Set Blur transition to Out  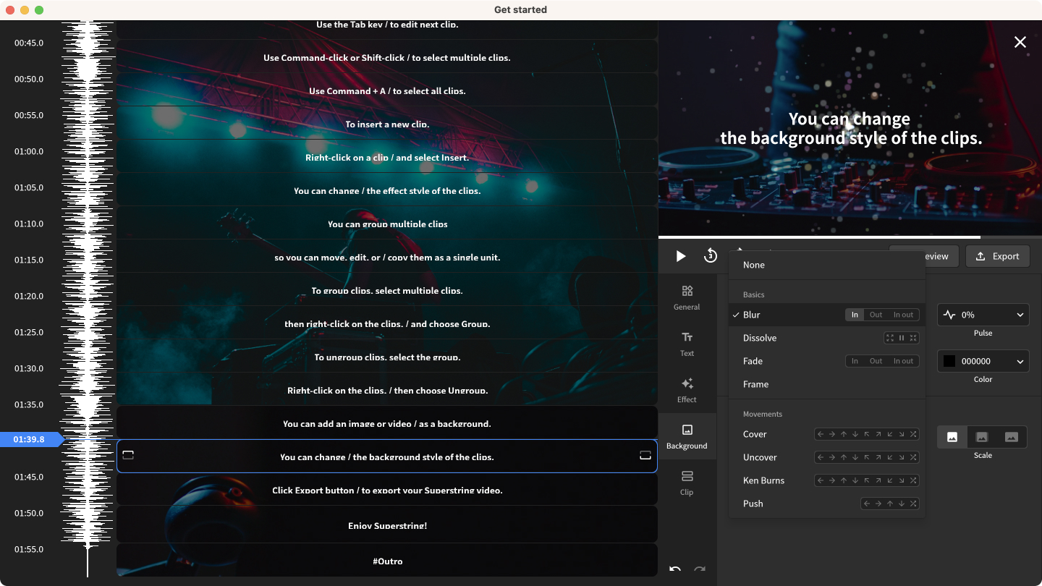(876, 315)
